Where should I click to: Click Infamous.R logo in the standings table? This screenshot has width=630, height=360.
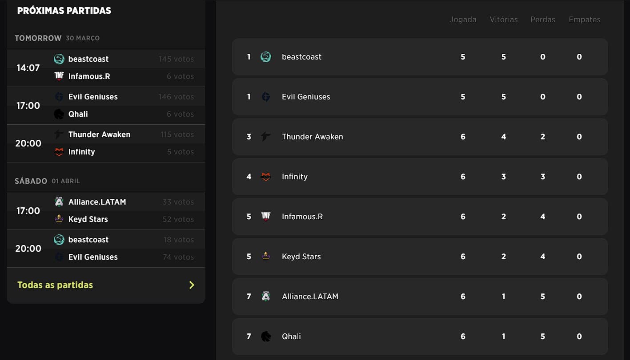coord(266,217)
